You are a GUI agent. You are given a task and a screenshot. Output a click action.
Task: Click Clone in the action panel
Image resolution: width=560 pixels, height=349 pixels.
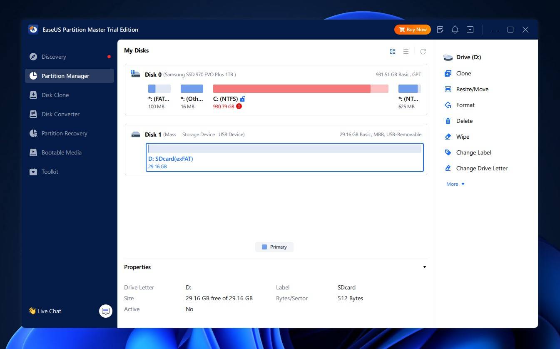[463, 73]
